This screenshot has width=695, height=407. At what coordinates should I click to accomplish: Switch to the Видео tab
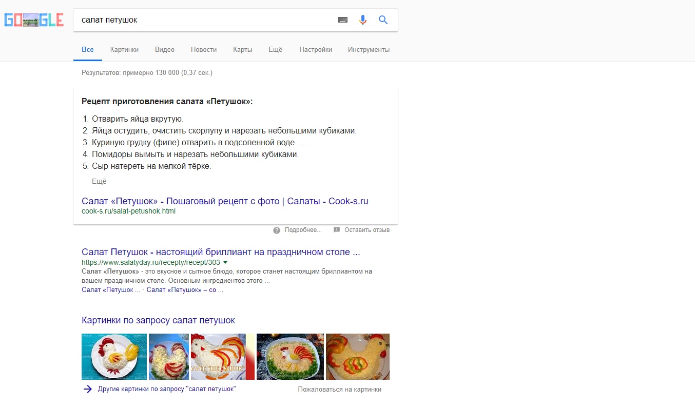click(x=165, y=50)
